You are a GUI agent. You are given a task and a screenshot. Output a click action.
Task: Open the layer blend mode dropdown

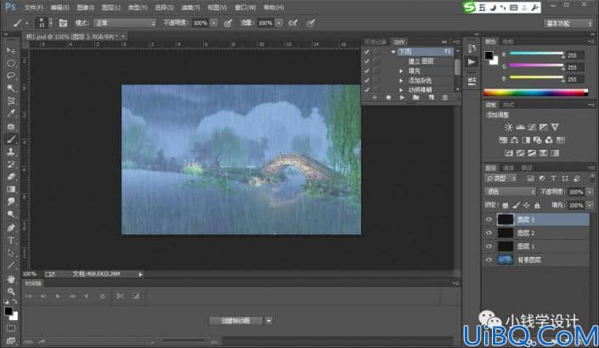click(x=510, y=191)
